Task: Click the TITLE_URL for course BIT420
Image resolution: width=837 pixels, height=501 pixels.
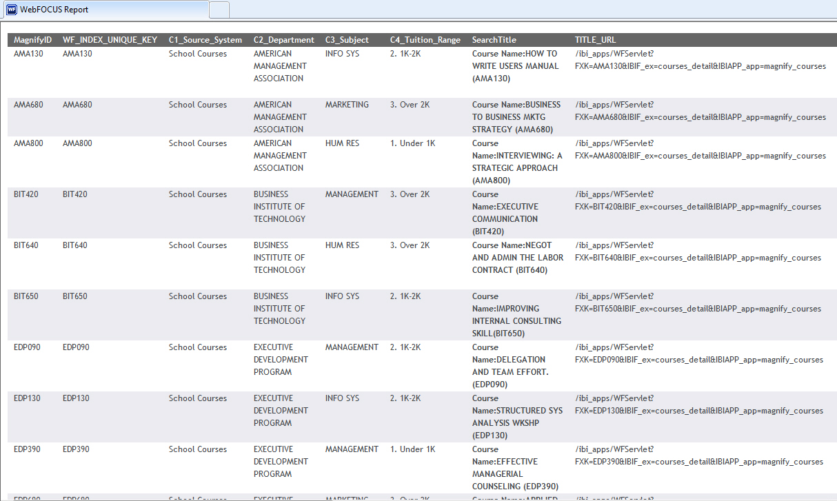Action: (698, 201)
